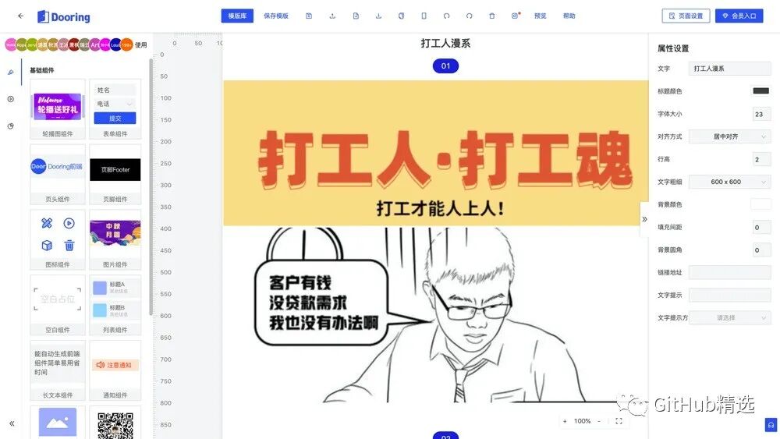
Task: Click the 会员入口 member entrance button
Action: pyautogui.click(x=739, y=16)
